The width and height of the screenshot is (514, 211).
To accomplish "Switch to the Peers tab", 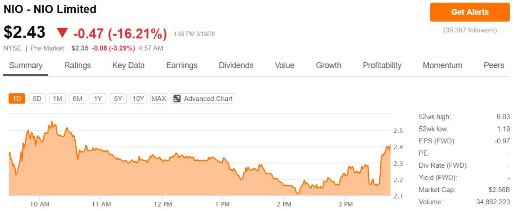I will click(x=494, y=66).
